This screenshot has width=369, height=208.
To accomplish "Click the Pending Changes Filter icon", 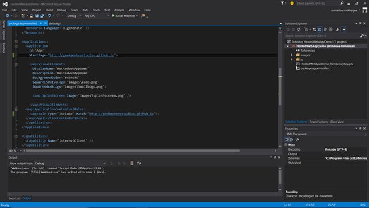I will click(x=306, y=30).
